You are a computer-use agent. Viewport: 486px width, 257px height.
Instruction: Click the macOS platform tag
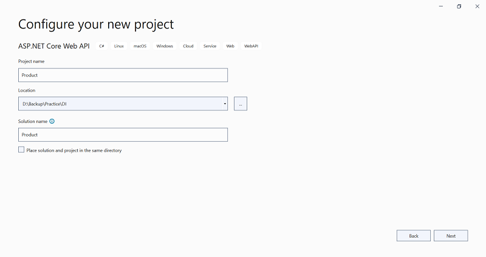point(140,46)
